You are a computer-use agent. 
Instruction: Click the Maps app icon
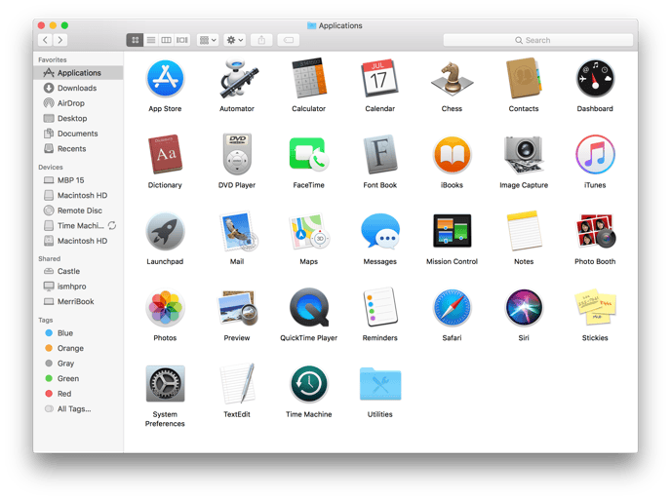pyautogui.click(x=308, y=231)
